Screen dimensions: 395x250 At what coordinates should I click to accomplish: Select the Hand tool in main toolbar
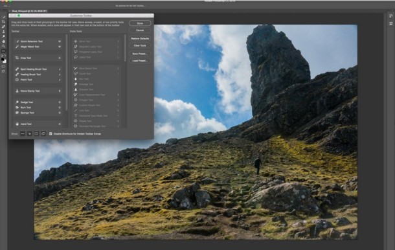point(3,41)
